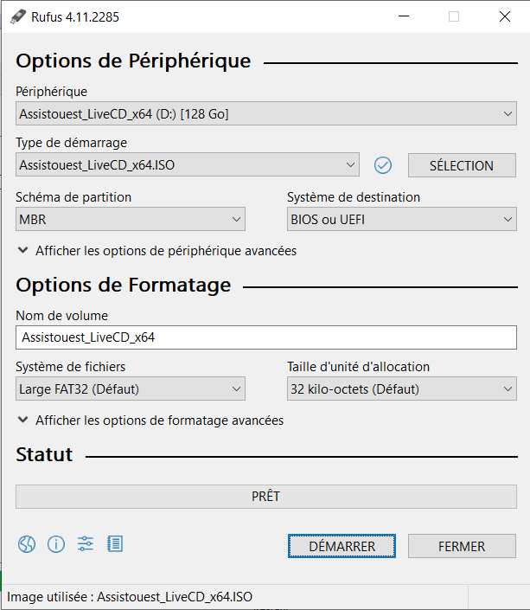Open the Taille d'unité d'allocation dropdown
Image resolution: width=530 pixels, height=610 pixels.
(x=401, y=389)
